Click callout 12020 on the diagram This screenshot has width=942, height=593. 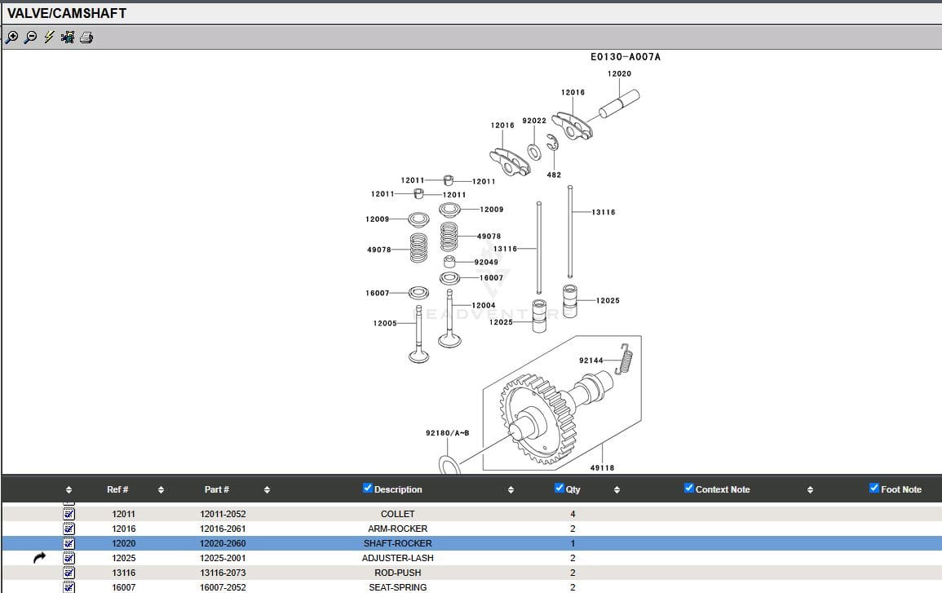(x=619, y=74)
